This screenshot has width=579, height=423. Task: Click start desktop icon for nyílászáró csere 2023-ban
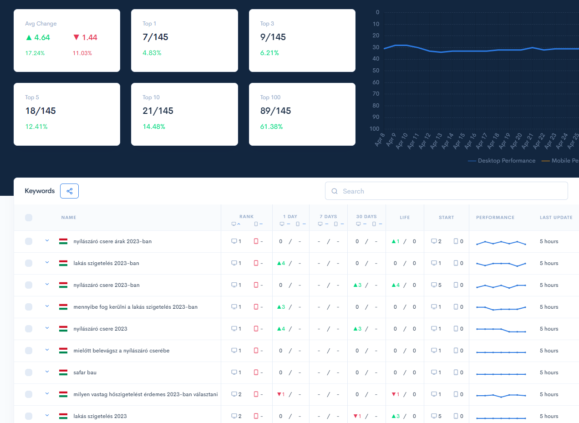[x=434, y=285]
